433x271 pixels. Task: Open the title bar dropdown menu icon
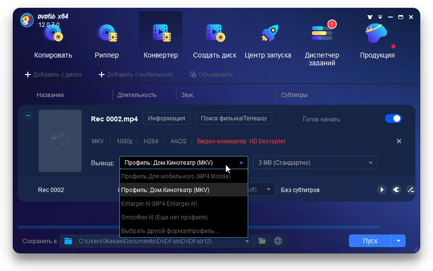click(x=380, y=17)
